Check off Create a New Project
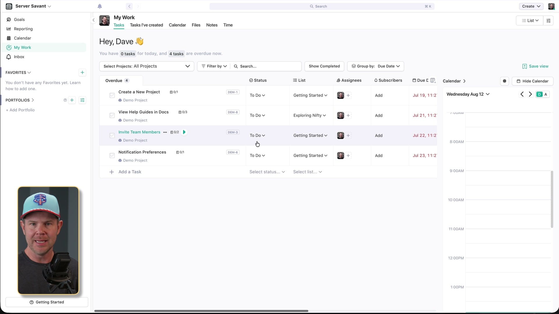 pyautogui.click(x=112, y=95)
